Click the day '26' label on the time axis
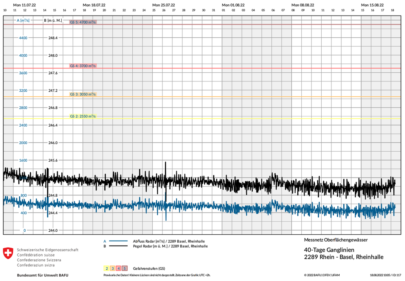This screenshot has height=281, width=405. 164,10
